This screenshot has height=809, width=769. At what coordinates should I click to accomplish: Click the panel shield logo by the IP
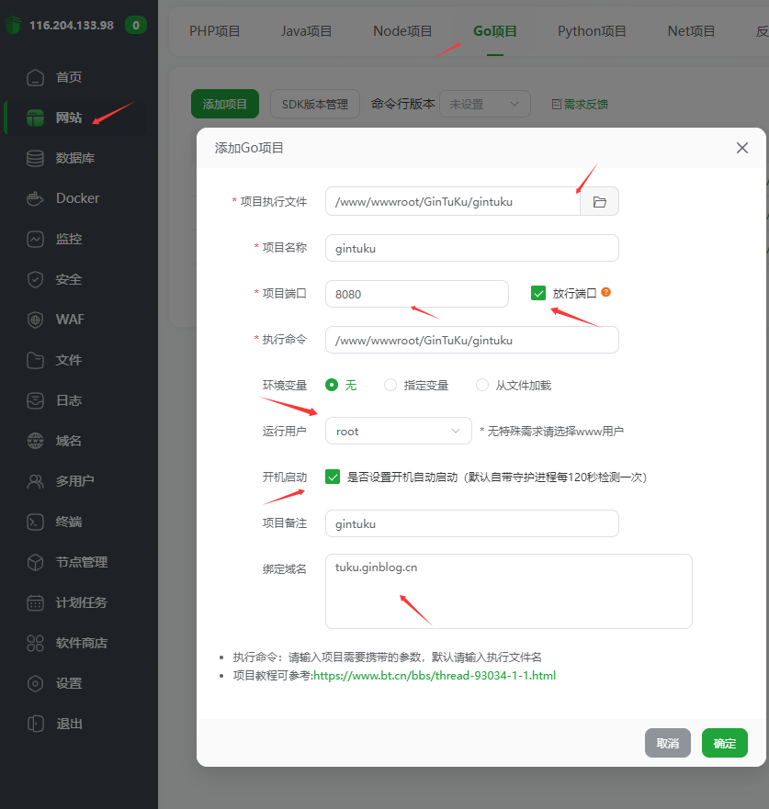pyautogui.click(x=13, y=25)
